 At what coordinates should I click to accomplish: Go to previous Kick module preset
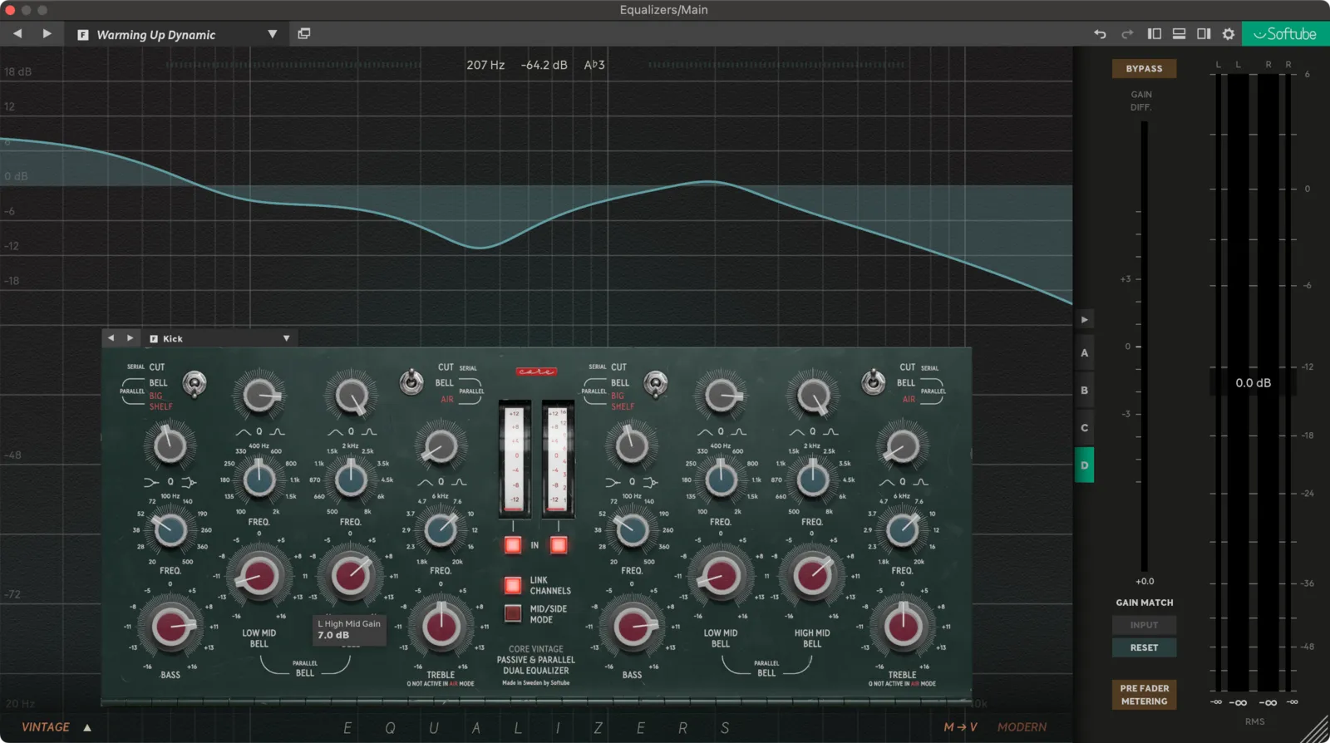[111, 338]
